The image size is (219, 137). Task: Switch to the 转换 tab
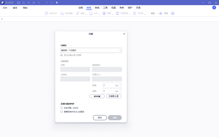pyautogui.click(x=97, y=8)
